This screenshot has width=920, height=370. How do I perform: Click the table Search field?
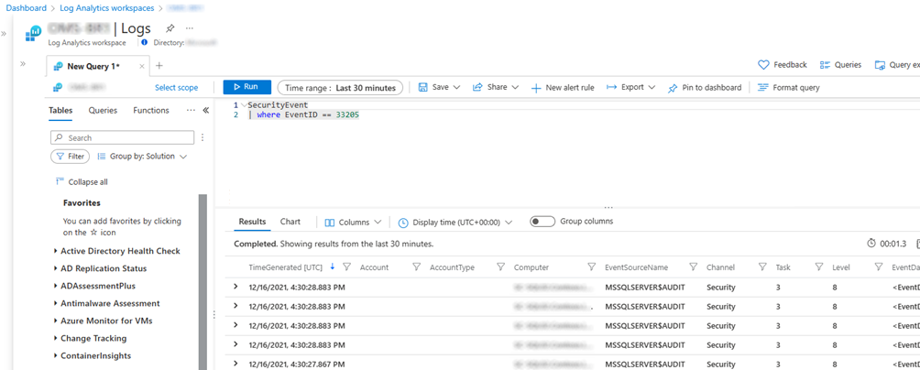tap(122, 137)
